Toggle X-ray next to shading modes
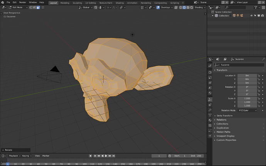Screen dimensions: 266x166 tap(176, 7)
